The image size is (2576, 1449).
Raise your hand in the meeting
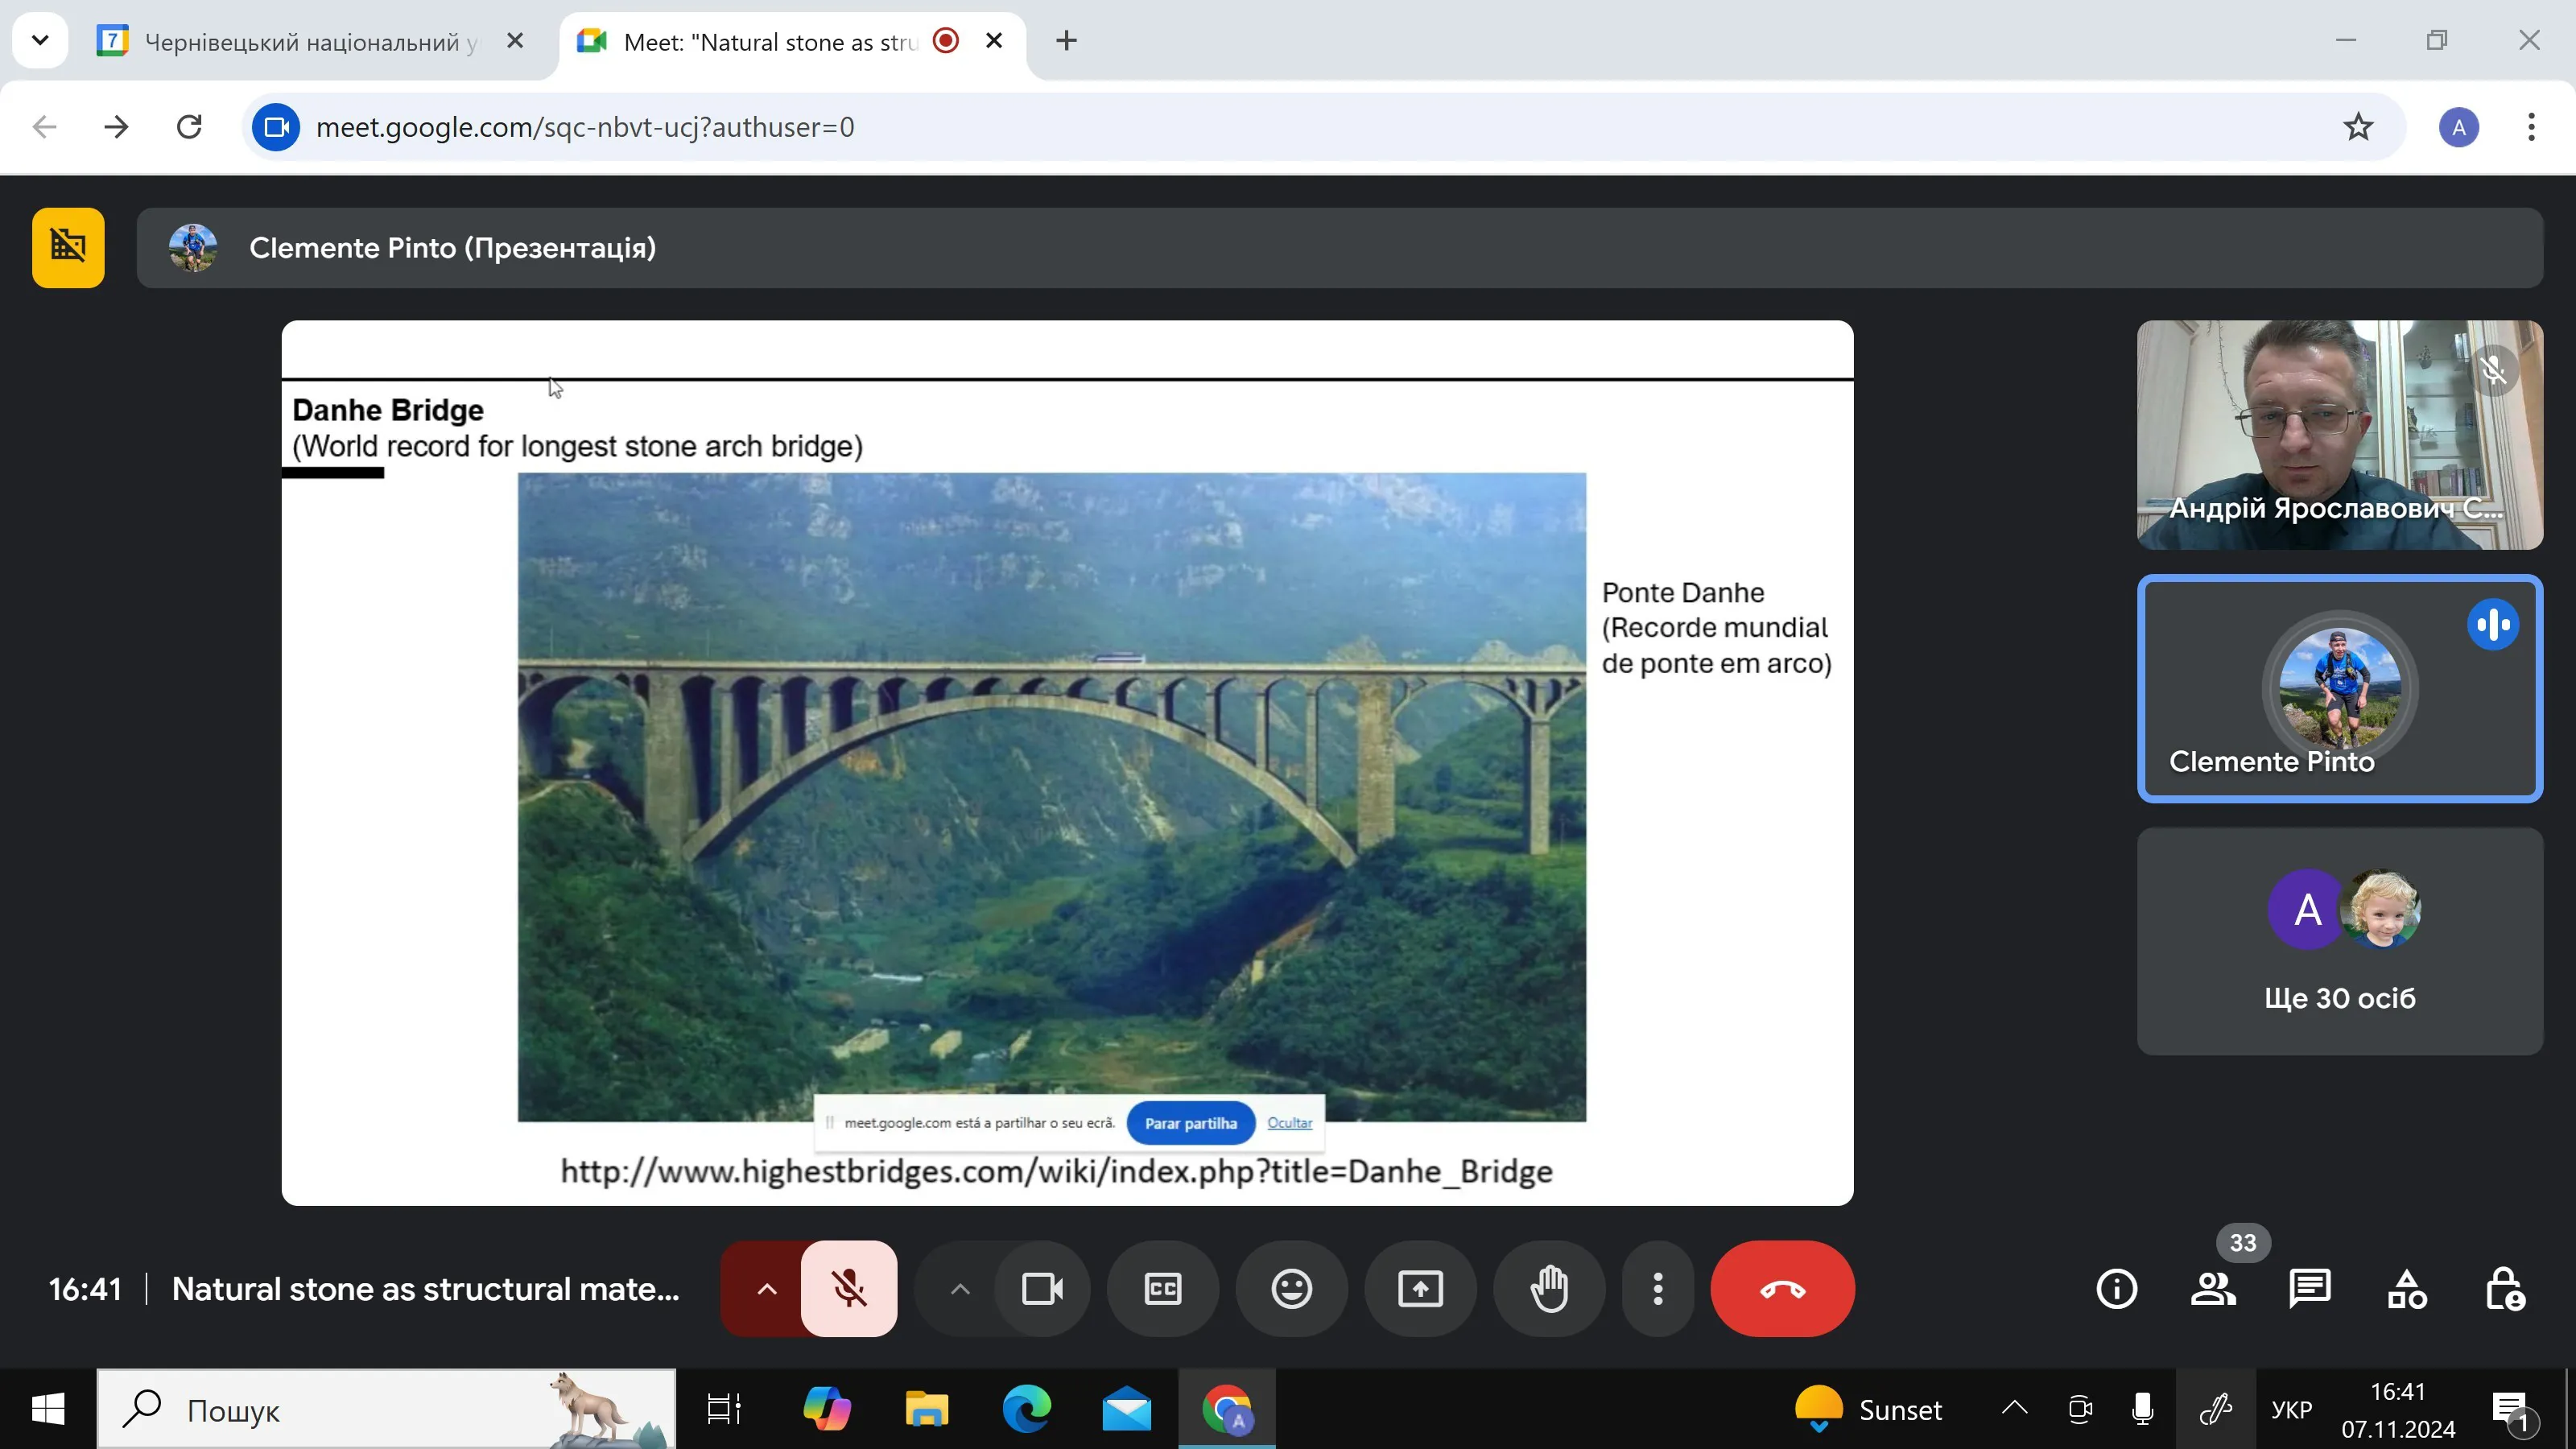click(x=1549, y=1289)
